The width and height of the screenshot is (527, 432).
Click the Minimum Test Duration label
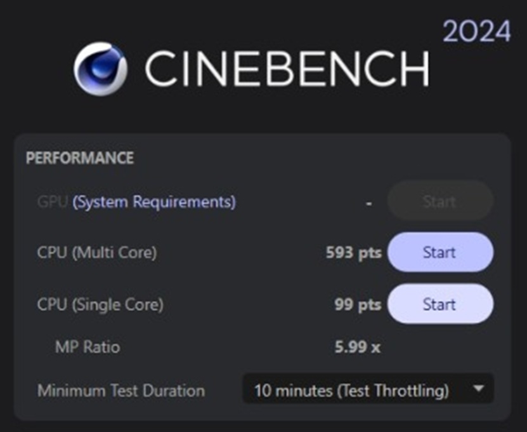121,391
